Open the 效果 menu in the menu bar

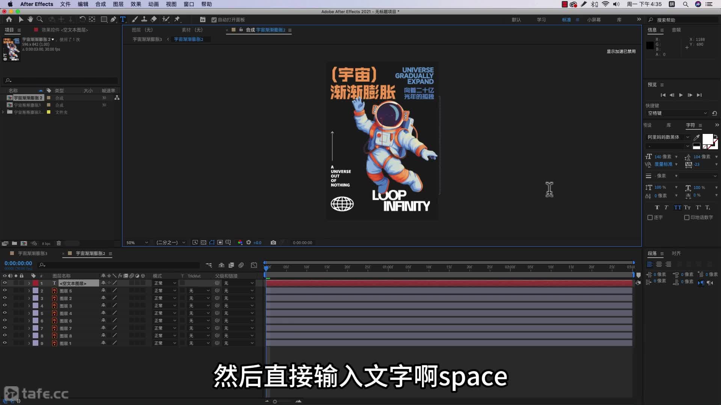[x=136, y=4]
